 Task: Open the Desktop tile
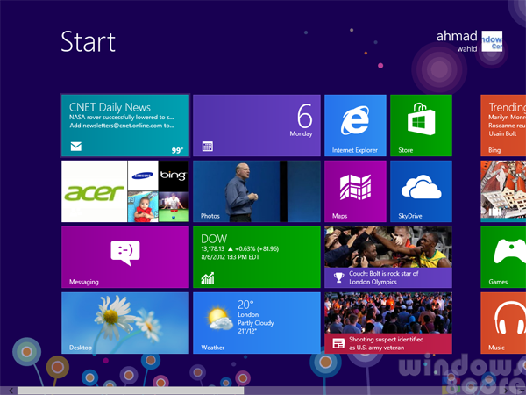(x=125, y=323)
